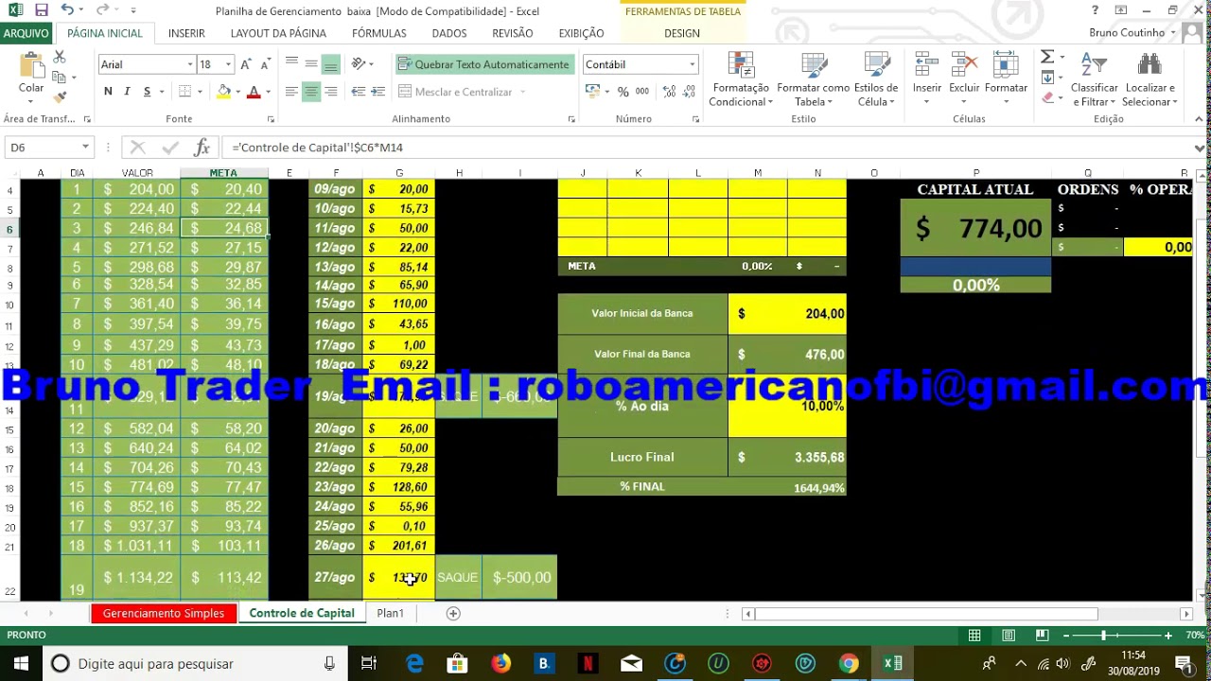This screenshot has width=1211, height=681.
Task: Click the Formatar cells button
Action: (x=1006, y=80)
